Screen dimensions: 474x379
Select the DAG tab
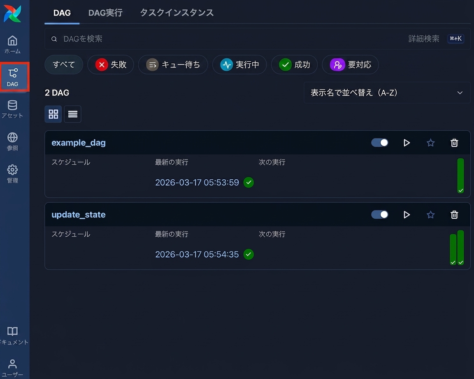point(62,13)
